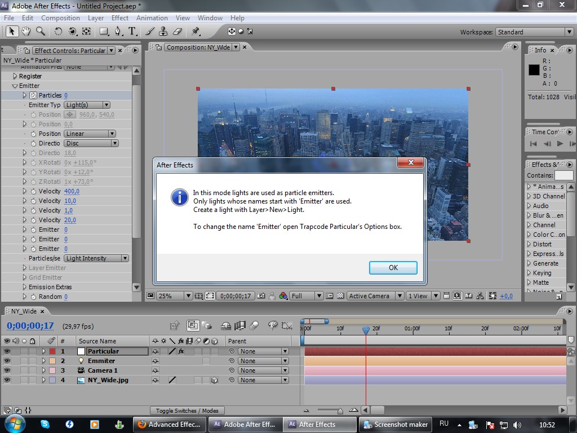Select the Rectangle mask tool

coord(104,32)
